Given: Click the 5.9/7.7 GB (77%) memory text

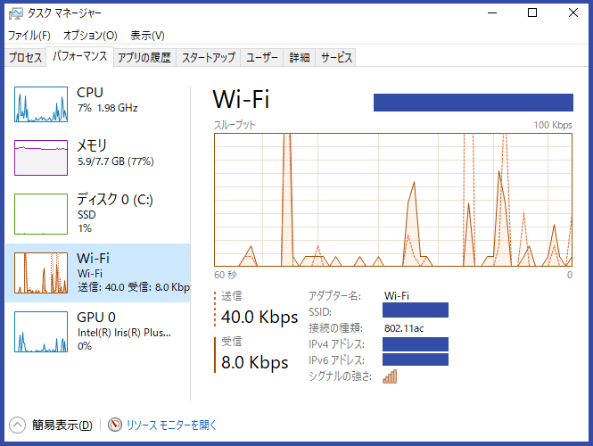Looking at the screenshot, I should [116, 161].
